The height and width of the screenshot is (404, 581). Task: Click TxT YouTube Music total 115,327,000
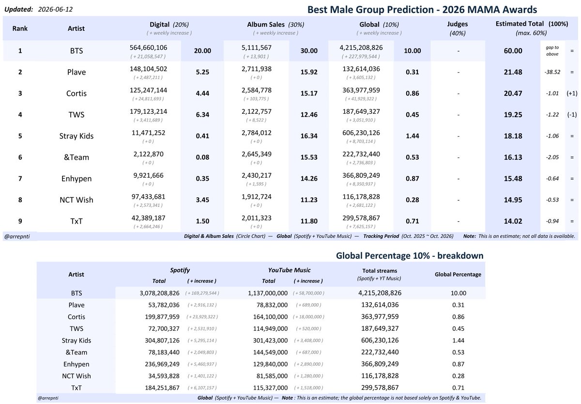(270, 388)
